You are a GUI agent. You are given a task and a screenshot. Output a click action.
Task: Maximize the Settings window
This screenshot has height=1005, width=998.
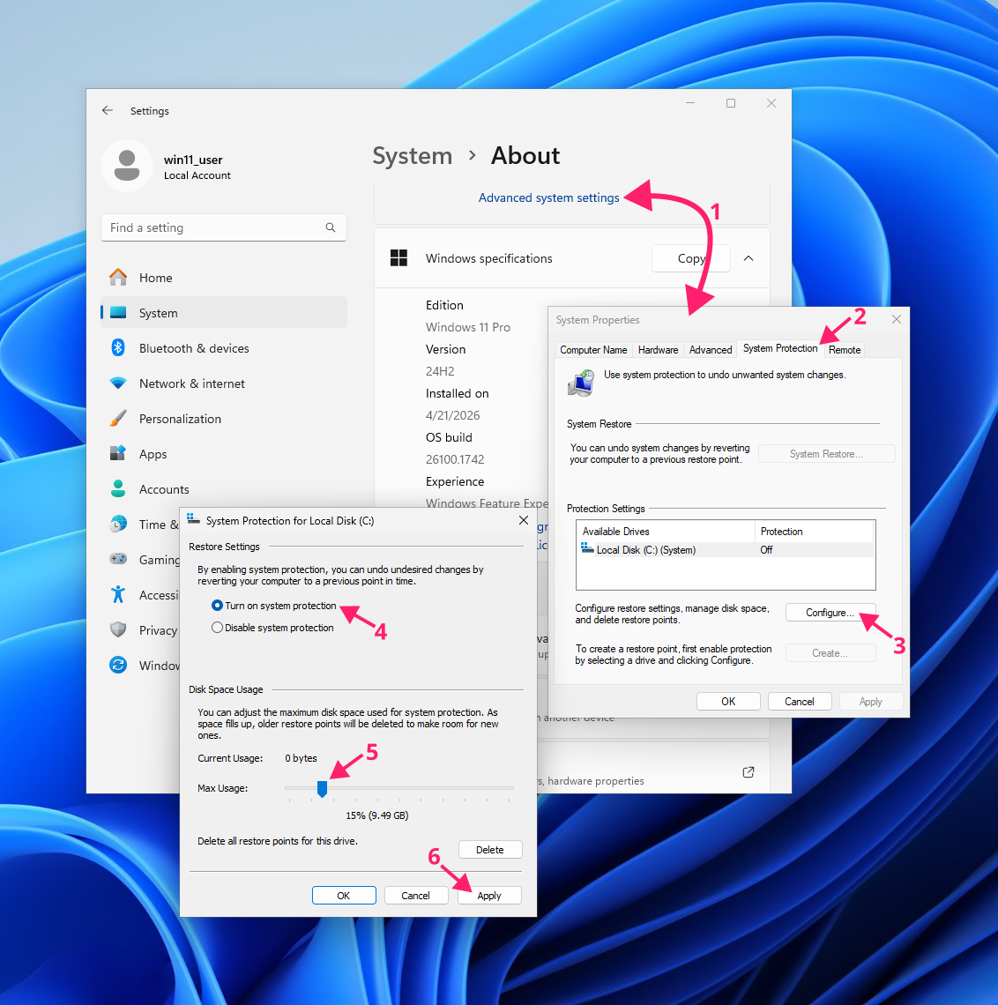pos(731,103)
